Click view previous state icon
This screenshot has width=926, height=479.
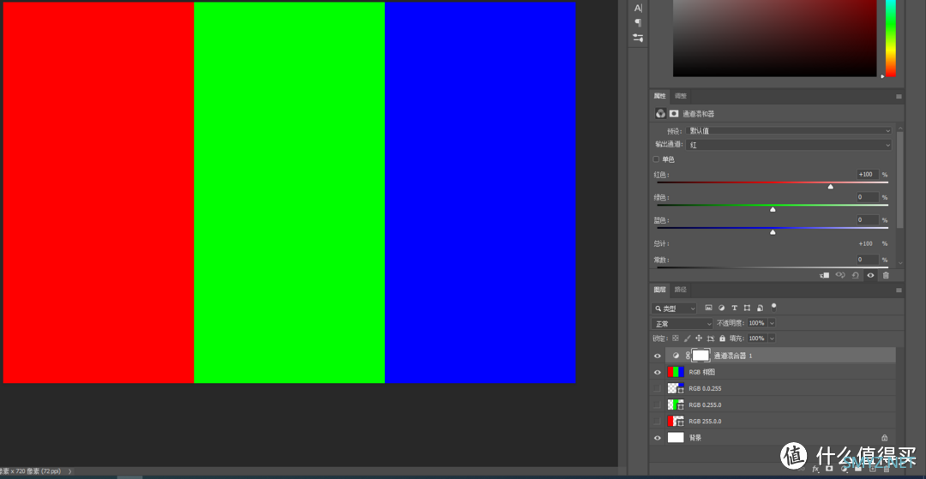coord(839,275)
